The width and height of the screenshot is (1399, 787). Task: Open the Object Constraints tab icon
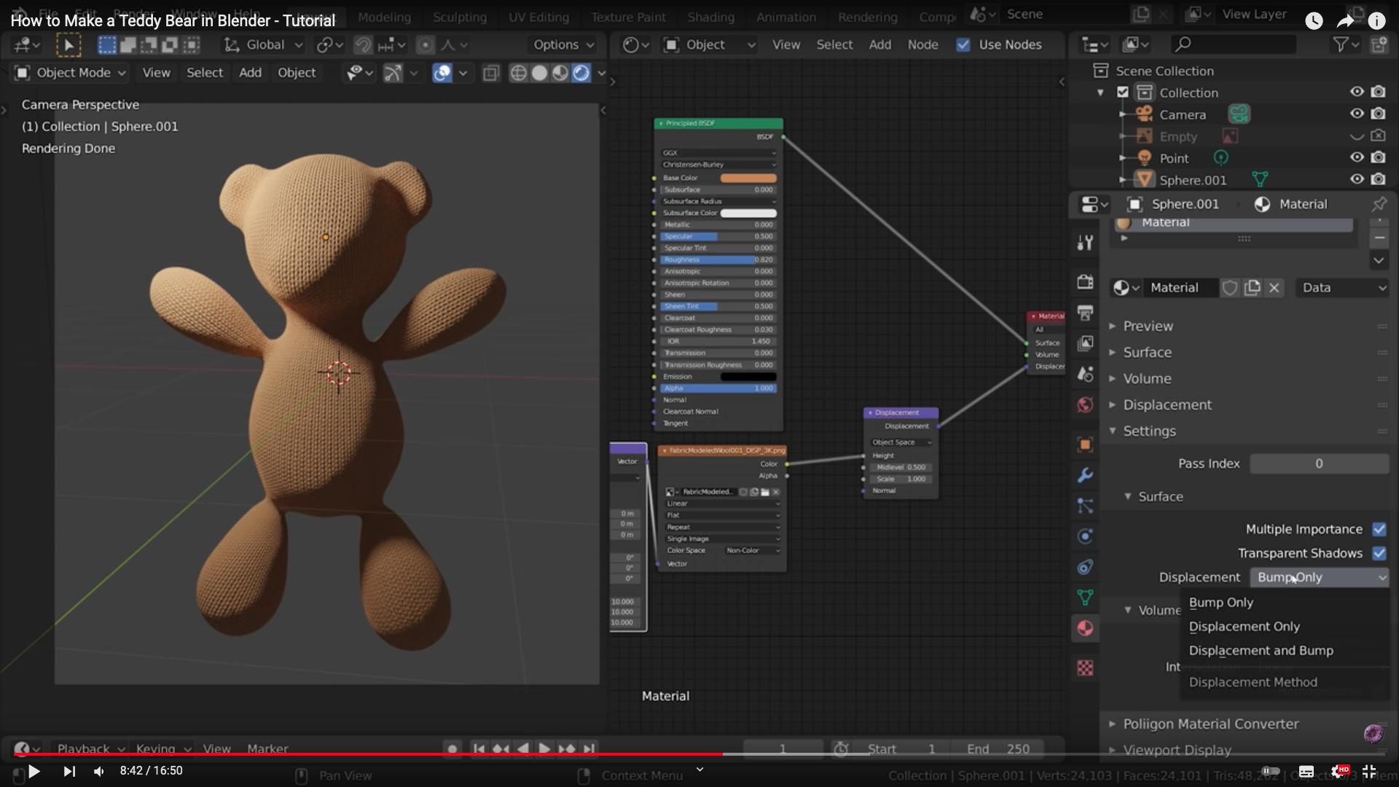pos(1085,567)
